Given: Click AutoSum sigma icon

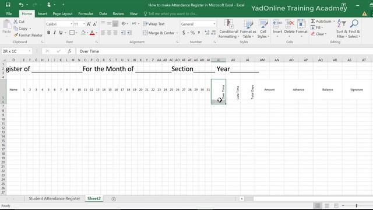Looking at the screenshot, I should pyautogui.click(x=313, y=21).
